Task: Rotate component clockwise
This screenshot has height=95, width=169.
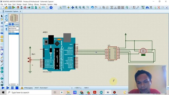Action: pyautogui.click(x=6, y=16)
